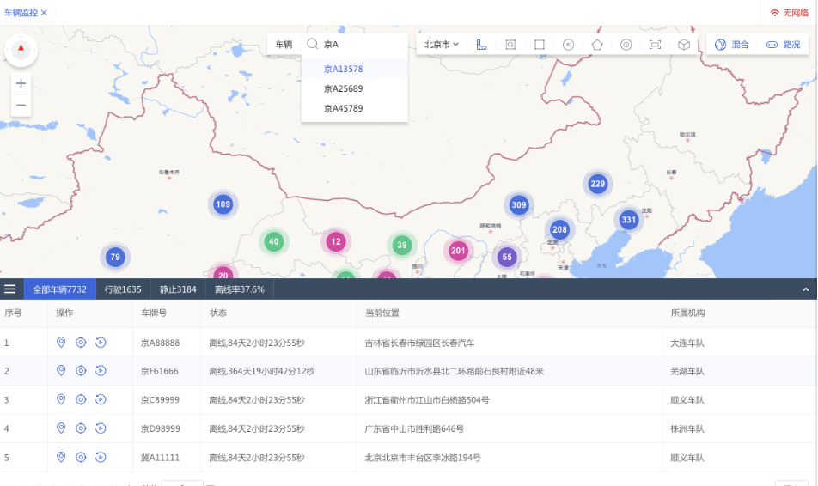Click map cluster marker 309
The height and width of the screenshot is (486, 818).
[519, 205]
